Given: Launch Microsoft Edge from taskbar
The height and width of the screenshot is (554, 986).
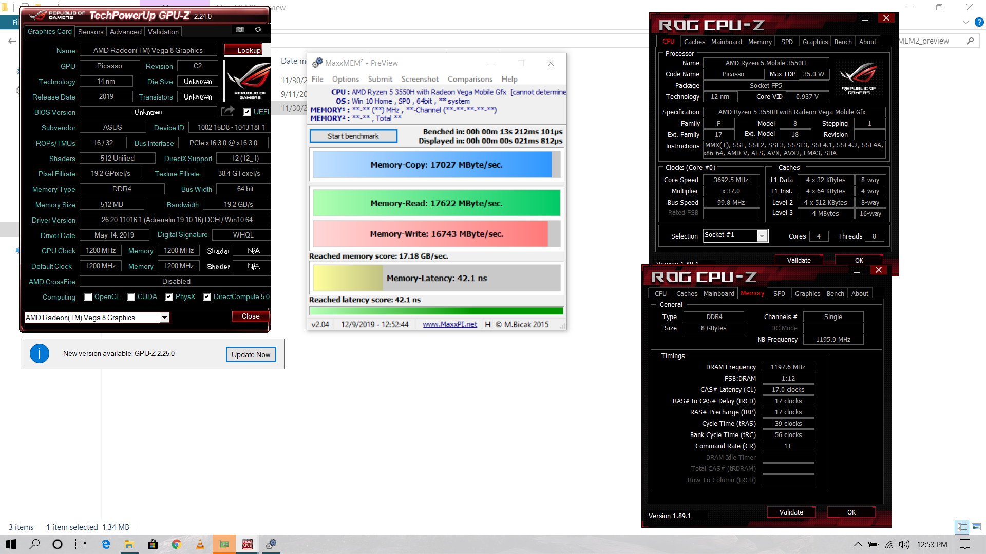Looking at the screenshot, I should pos(106,544).
